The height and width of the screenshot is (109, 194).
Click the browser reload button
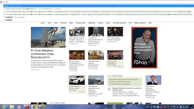tap(1, 2)
